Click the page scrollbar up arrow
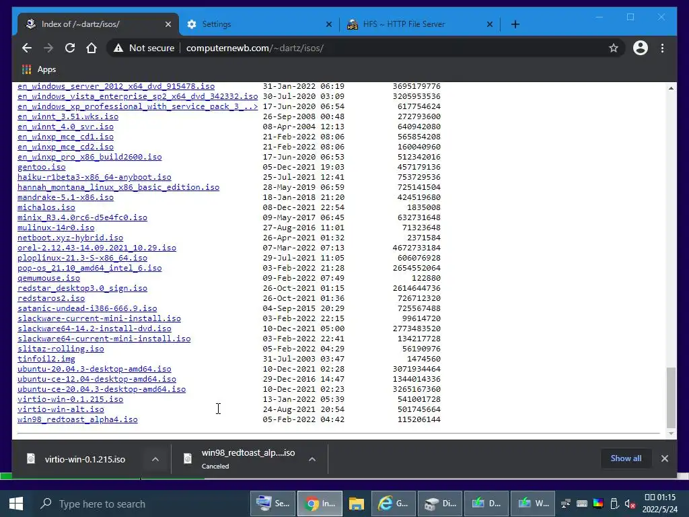The width and height of the screenshot is (689, 517). [671, 88]
